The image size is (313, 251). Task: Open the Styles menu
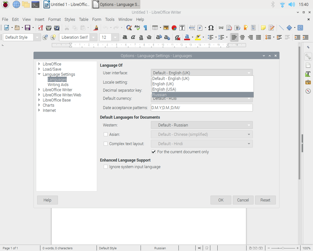[x=70, y=19]
